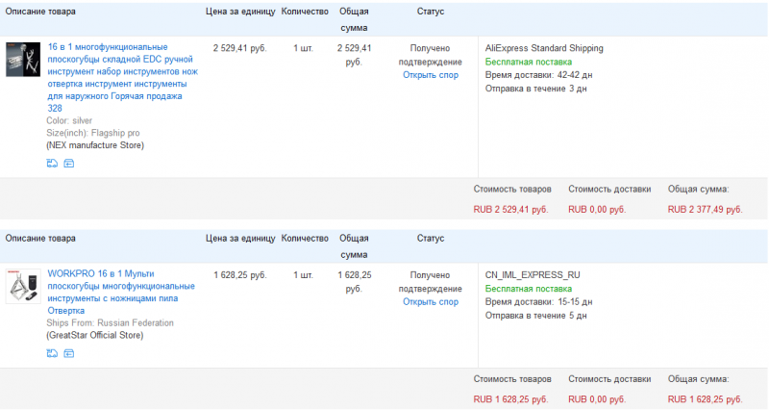
Task: Click the return card icon under the WORKPRO item
Action: click(68, 353)
